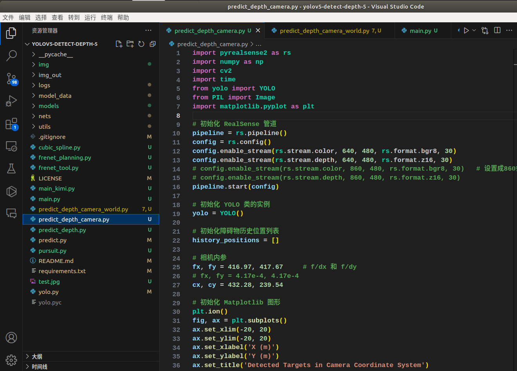Open the Search view in activity bar
The height and width of the screenshot is (371, 517).
[11, 56]
